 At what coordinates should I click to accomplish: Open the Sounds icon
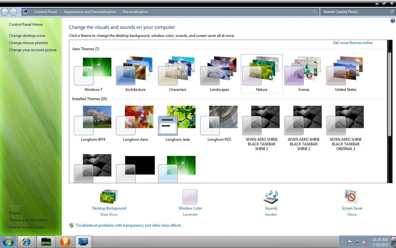coord(271,197)
